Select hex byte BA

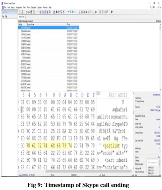point(64,131)
